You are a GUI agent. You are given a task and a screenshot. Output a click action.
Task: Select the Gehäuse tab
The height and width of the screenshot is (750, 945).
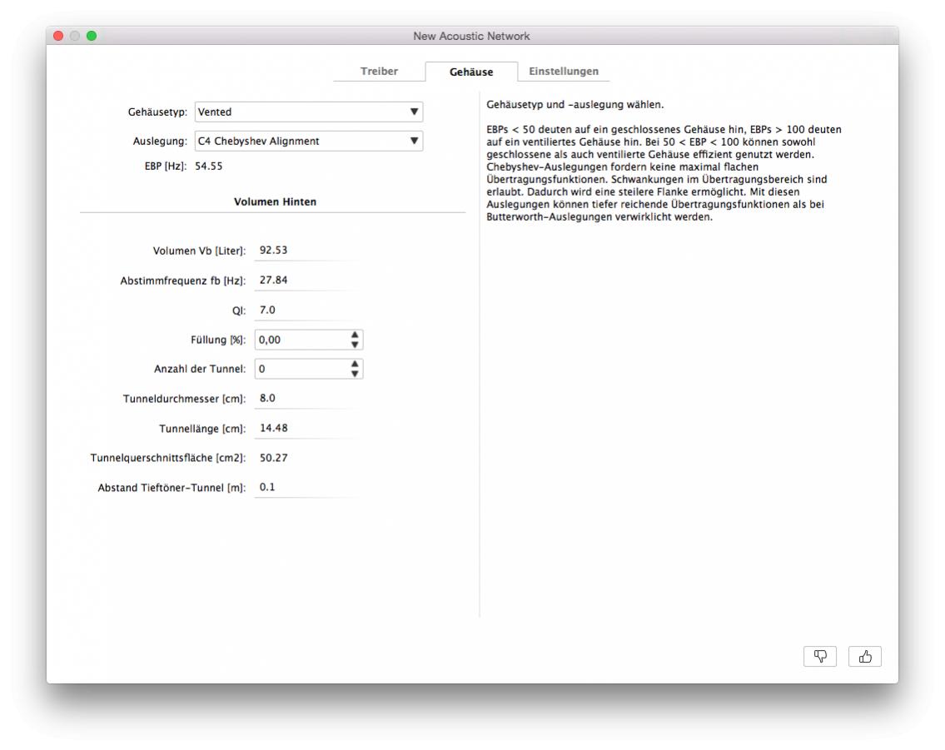coord(471,72)
